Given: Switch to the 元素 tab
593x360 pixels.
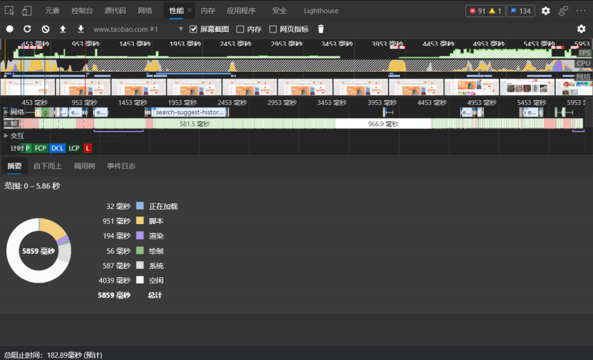Looking at the screenshot, I should tap(52, 10).
